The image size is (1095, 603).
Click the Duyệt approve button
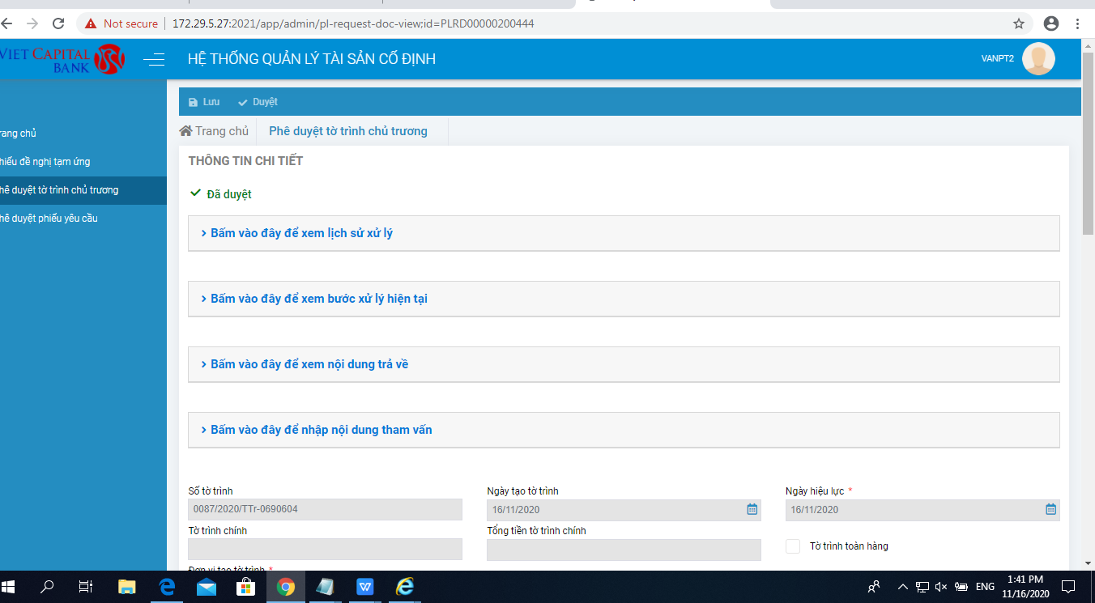(258, 102)
